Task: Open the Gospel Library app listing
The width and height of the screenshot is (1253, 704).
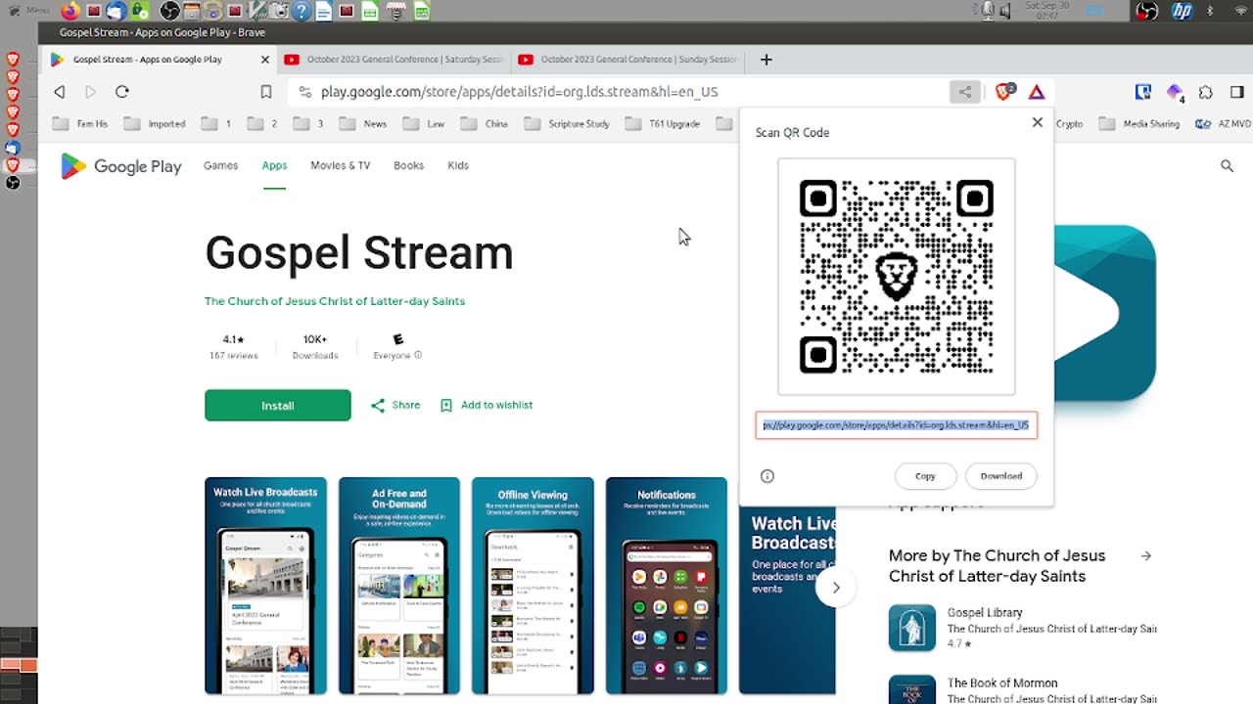Action: pos(1022,628)
